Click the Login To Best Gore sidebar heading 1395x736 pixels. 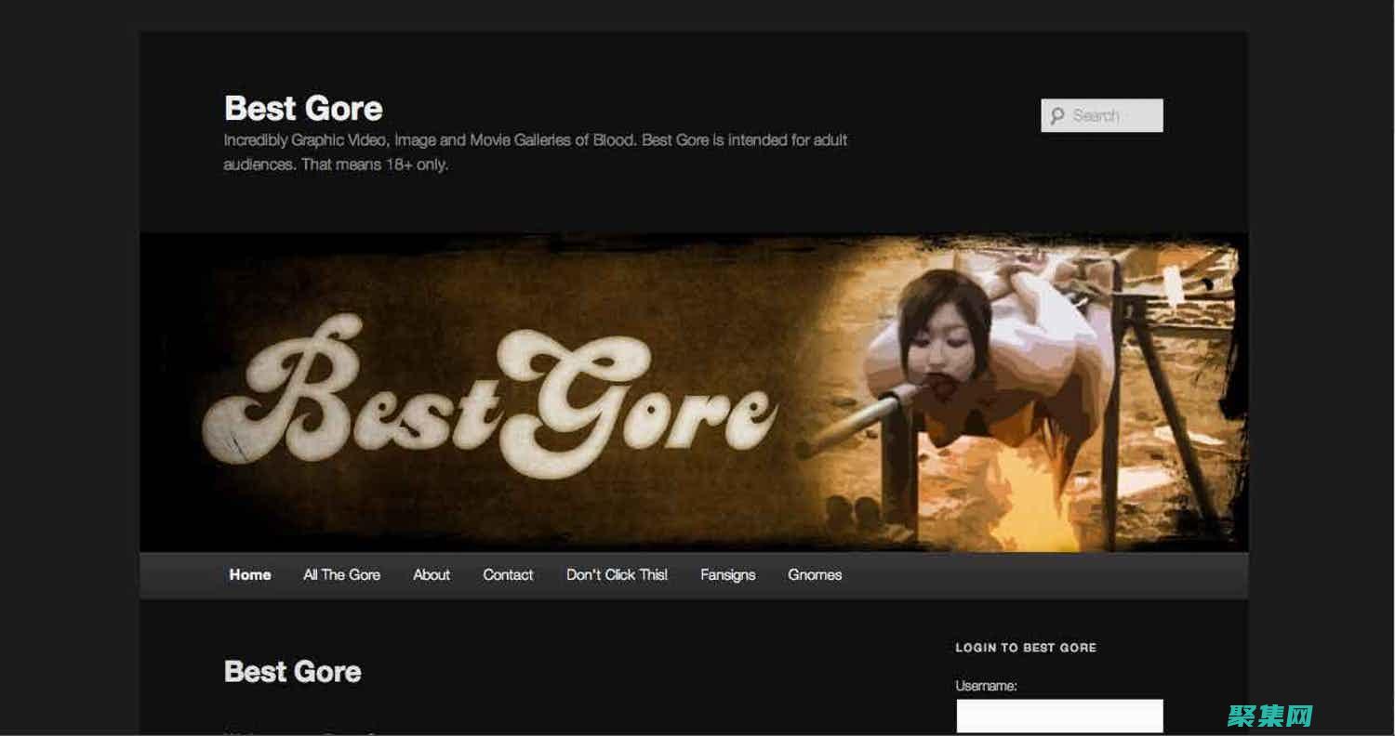click(1026, 648)
